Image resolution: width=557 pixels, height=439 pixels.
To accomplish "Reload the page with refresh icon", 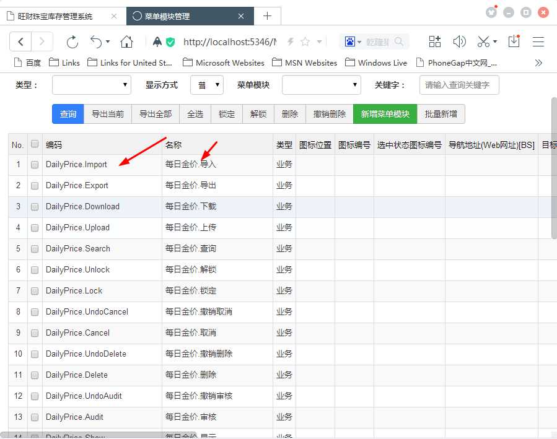I will tap(72, 42).
